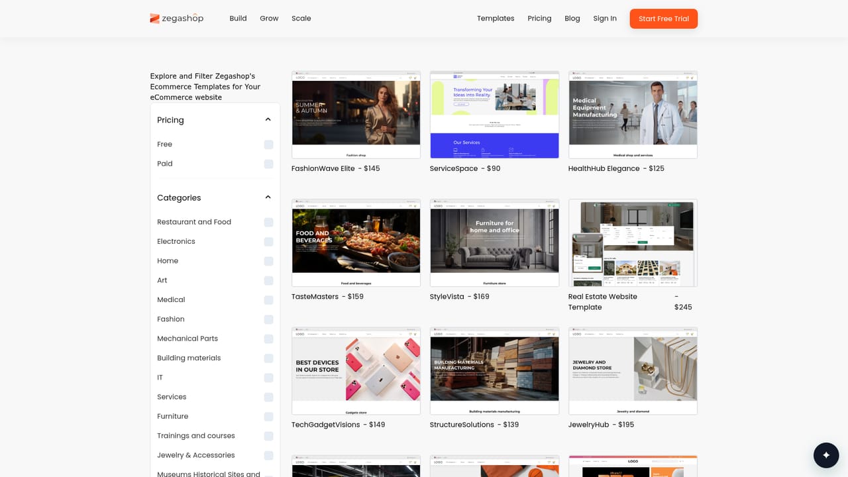Check Trainings and courses filter
The image size is (848, 477).
pos(268,436)
